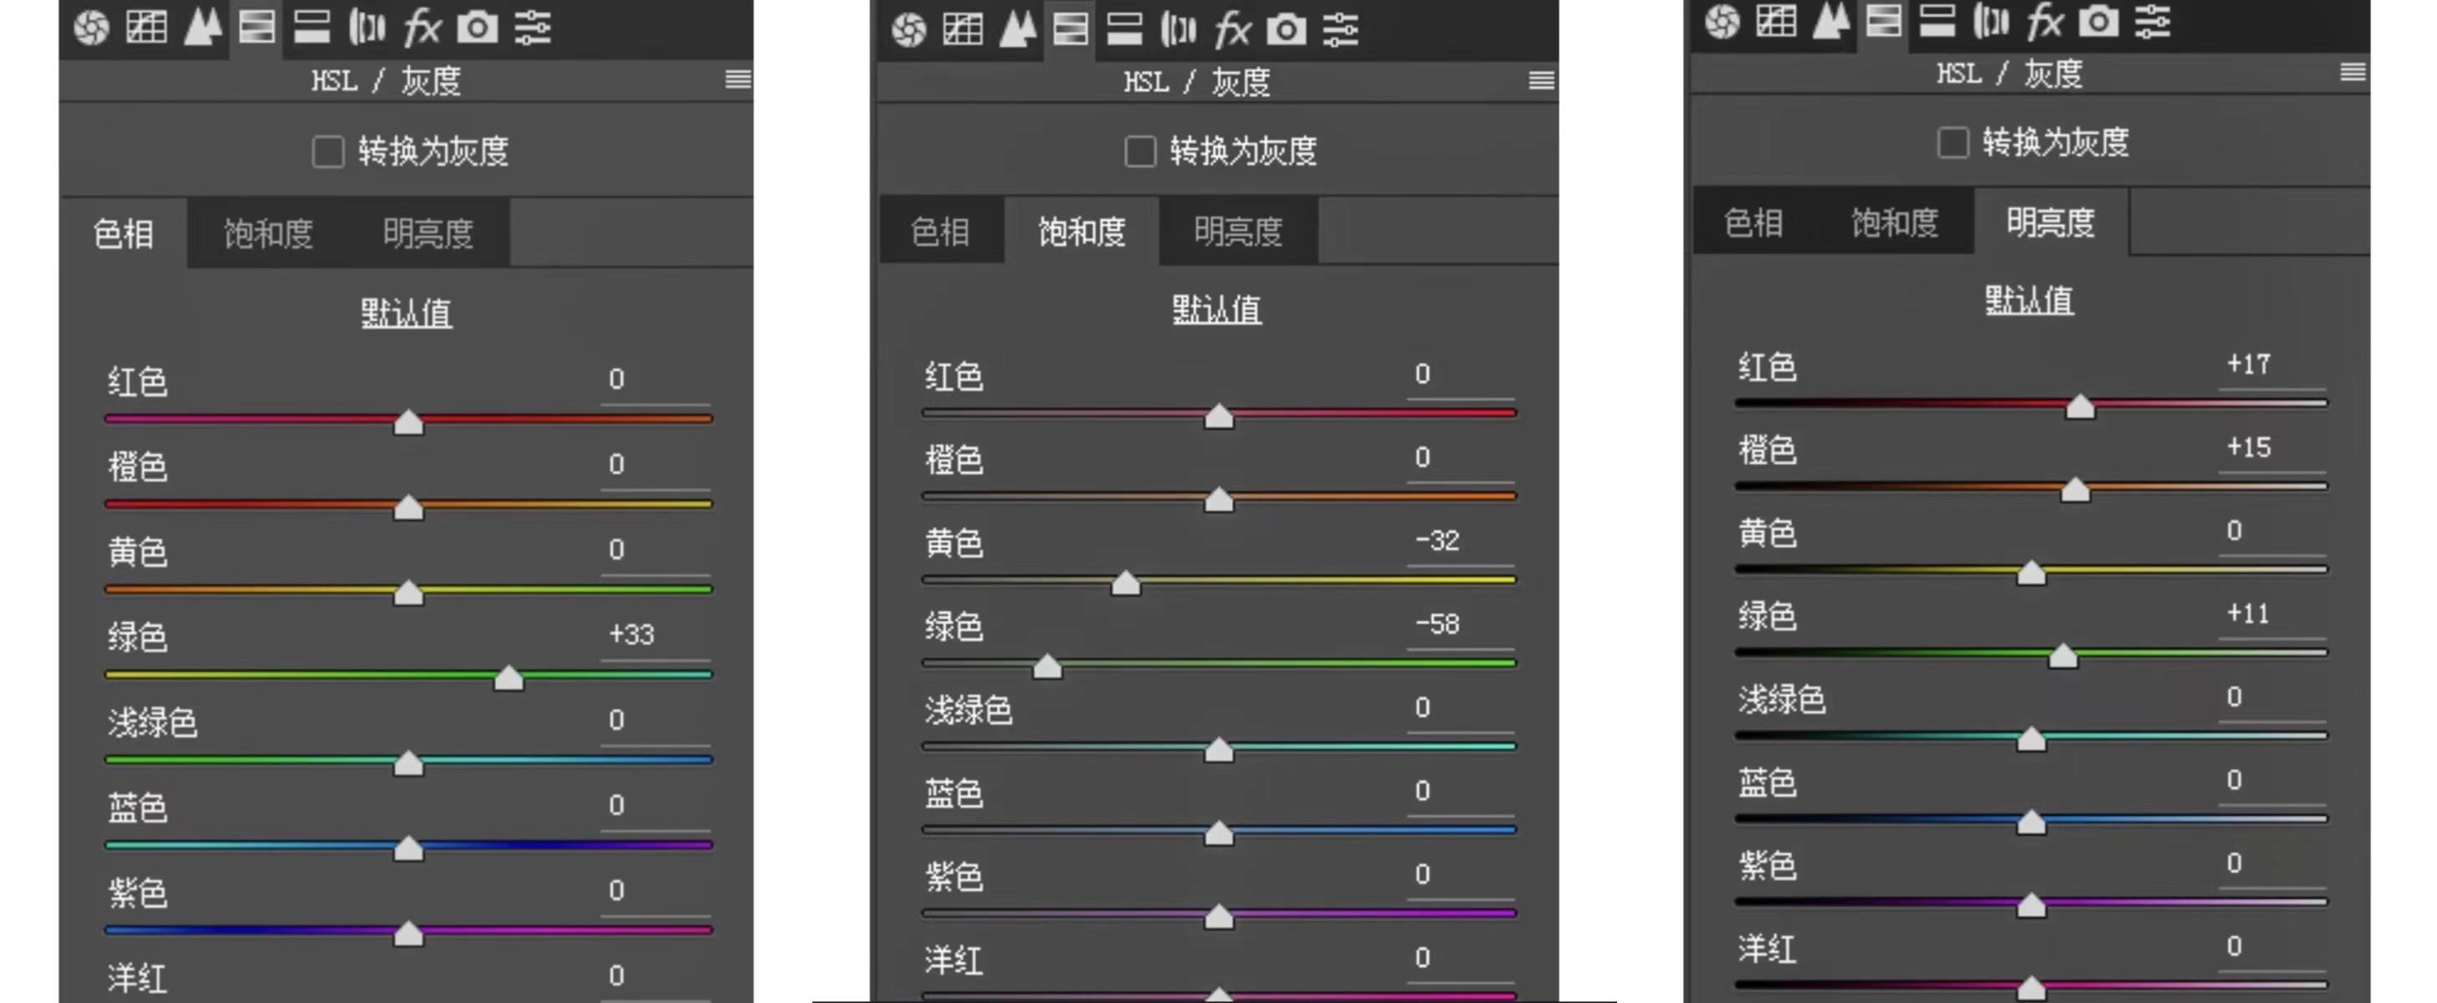Open HSL panel flyout menu, middle panel
2437x1003 pixels.
click(1541, 80)
